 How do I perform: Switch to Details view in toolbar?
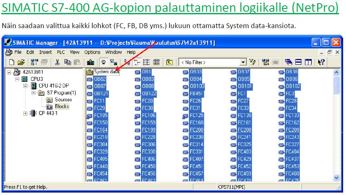[156, 62]
